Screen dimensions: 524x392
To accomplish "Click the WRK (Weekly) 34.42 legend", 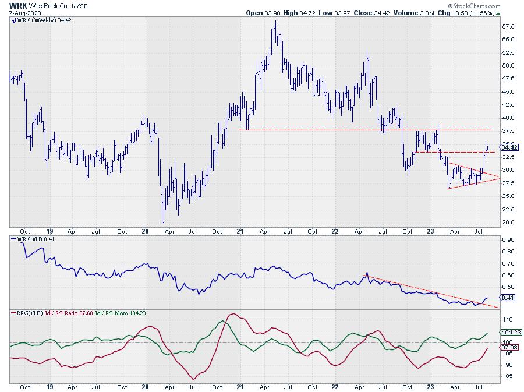I will point(37,20).
